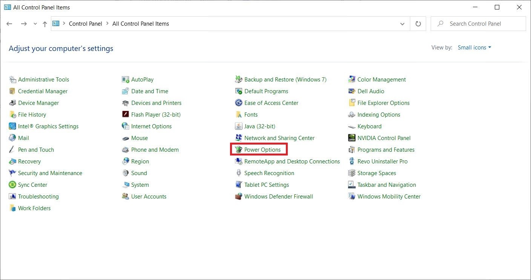Open the address bar history dropdown arrow
This screenshot has width=531, height=280.
(402, 24)
